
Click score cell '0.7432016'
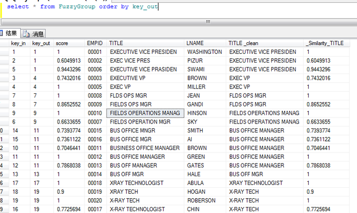point(69,78)
